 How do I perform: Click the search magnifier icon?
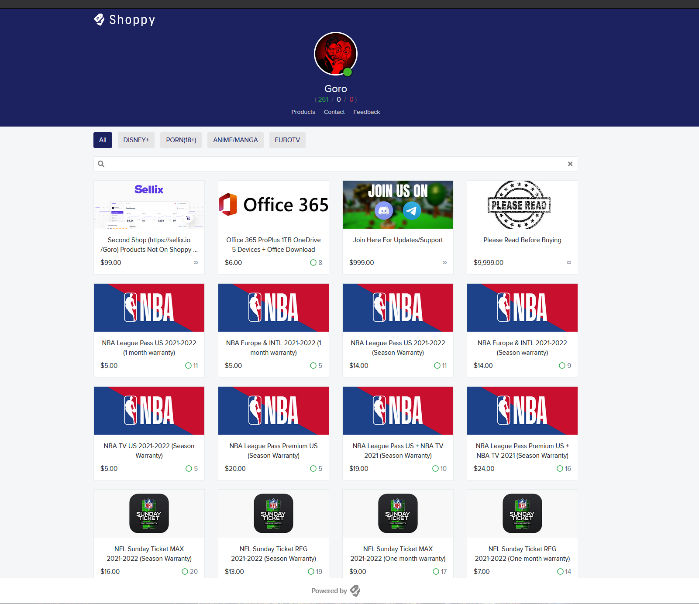click(101, 164)
